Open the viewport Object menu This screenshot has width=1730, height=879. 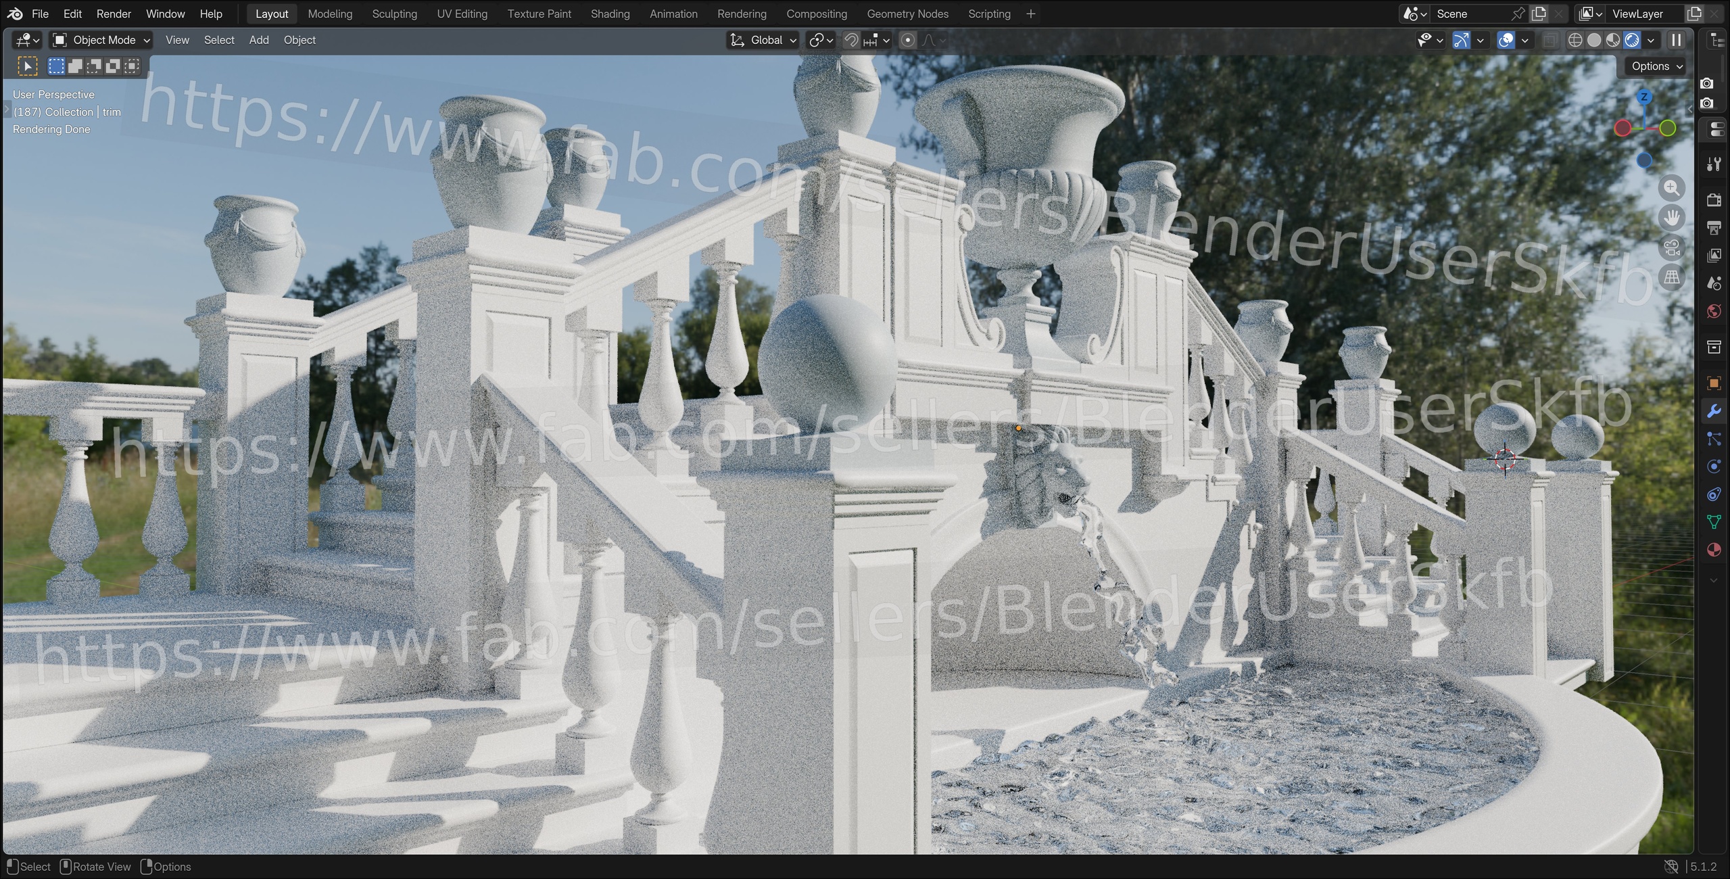tap(299, 41)
